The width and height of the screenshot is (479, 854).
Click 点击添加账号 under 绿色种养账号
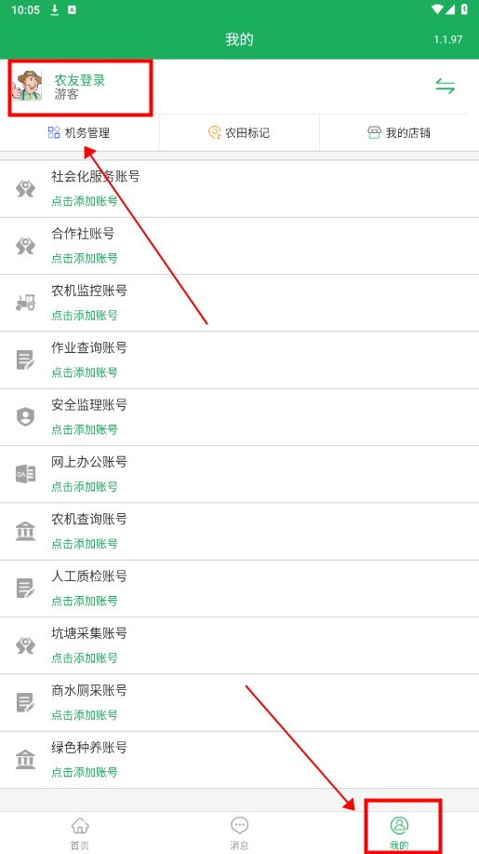[85, 771]
